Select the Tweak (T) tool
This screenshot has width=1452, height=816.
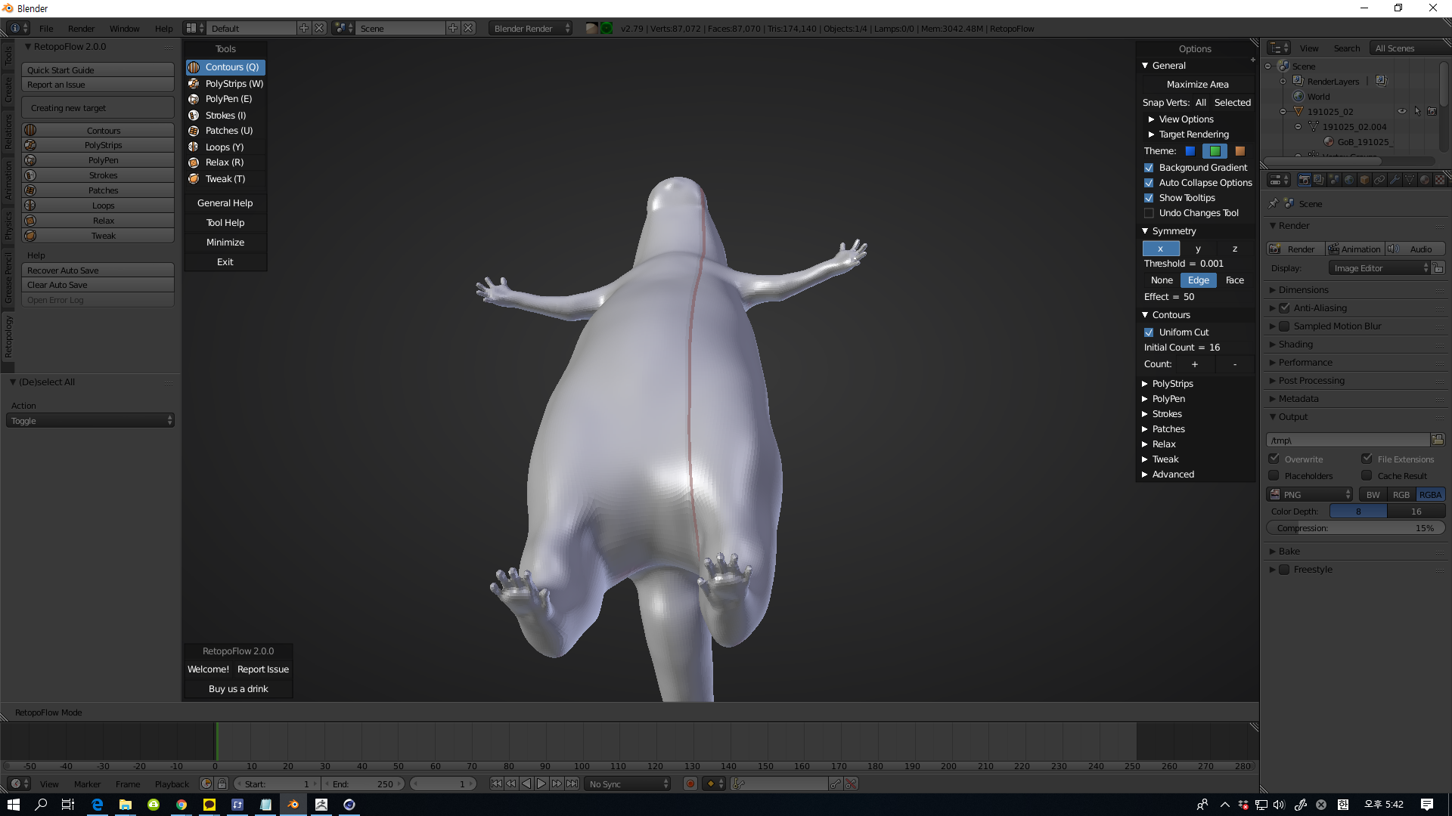[x=225, y=179]
